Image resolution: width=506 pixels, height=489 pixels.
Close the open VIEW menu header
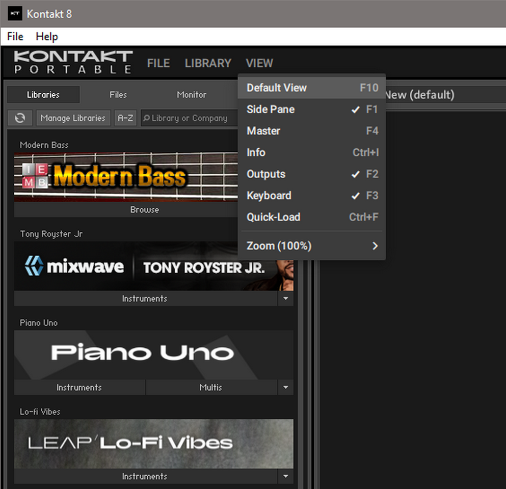tap(259, 63)
